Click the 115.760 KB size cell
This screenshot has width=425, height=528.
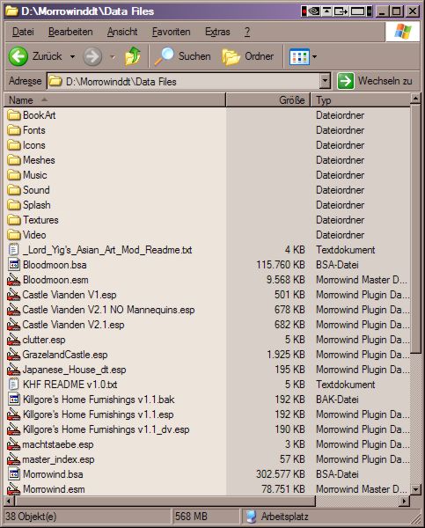coord(280,265)
